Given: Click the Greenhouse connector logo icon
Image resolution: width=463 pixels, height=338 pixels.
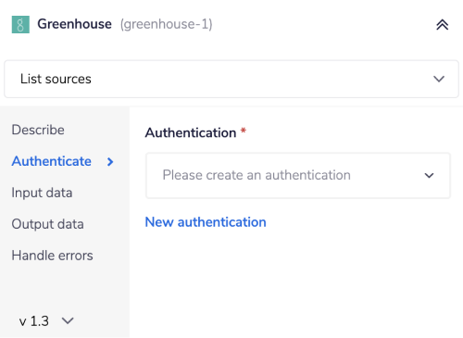Looking at the screenshot, I should point(20,24).
